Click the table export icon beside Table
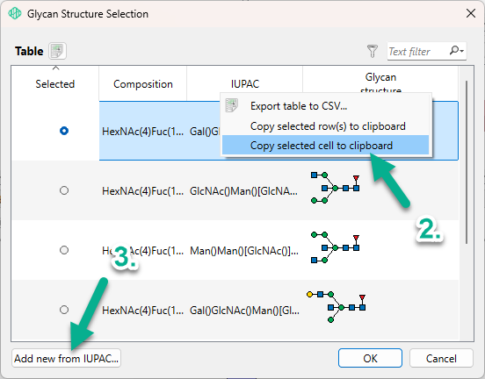The height and width of the screenshot is (379, 485). (57, 51)
